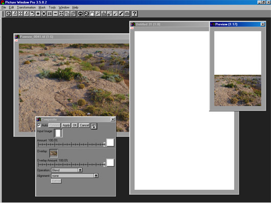The height and width of the screenshot is (203, 271).
Task: Click the four-arrows fit-to-window toolbar icon
Action: pos(61,14)
